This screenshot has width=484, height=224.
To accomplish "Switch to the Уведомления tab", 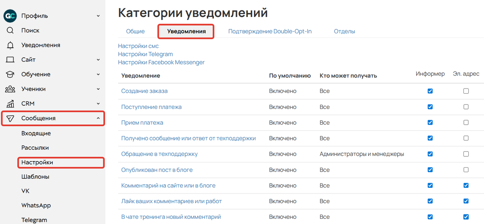I will coord(186,31).
